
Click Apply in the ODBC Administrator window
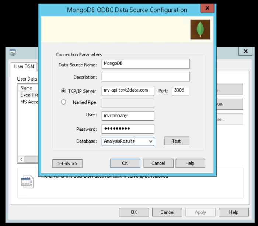click(x=201, y=212)
